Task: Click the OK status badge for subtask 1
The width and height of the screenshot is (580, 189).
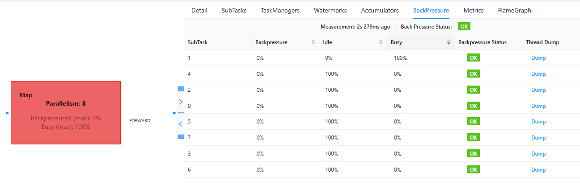Action: coord(473,58)
